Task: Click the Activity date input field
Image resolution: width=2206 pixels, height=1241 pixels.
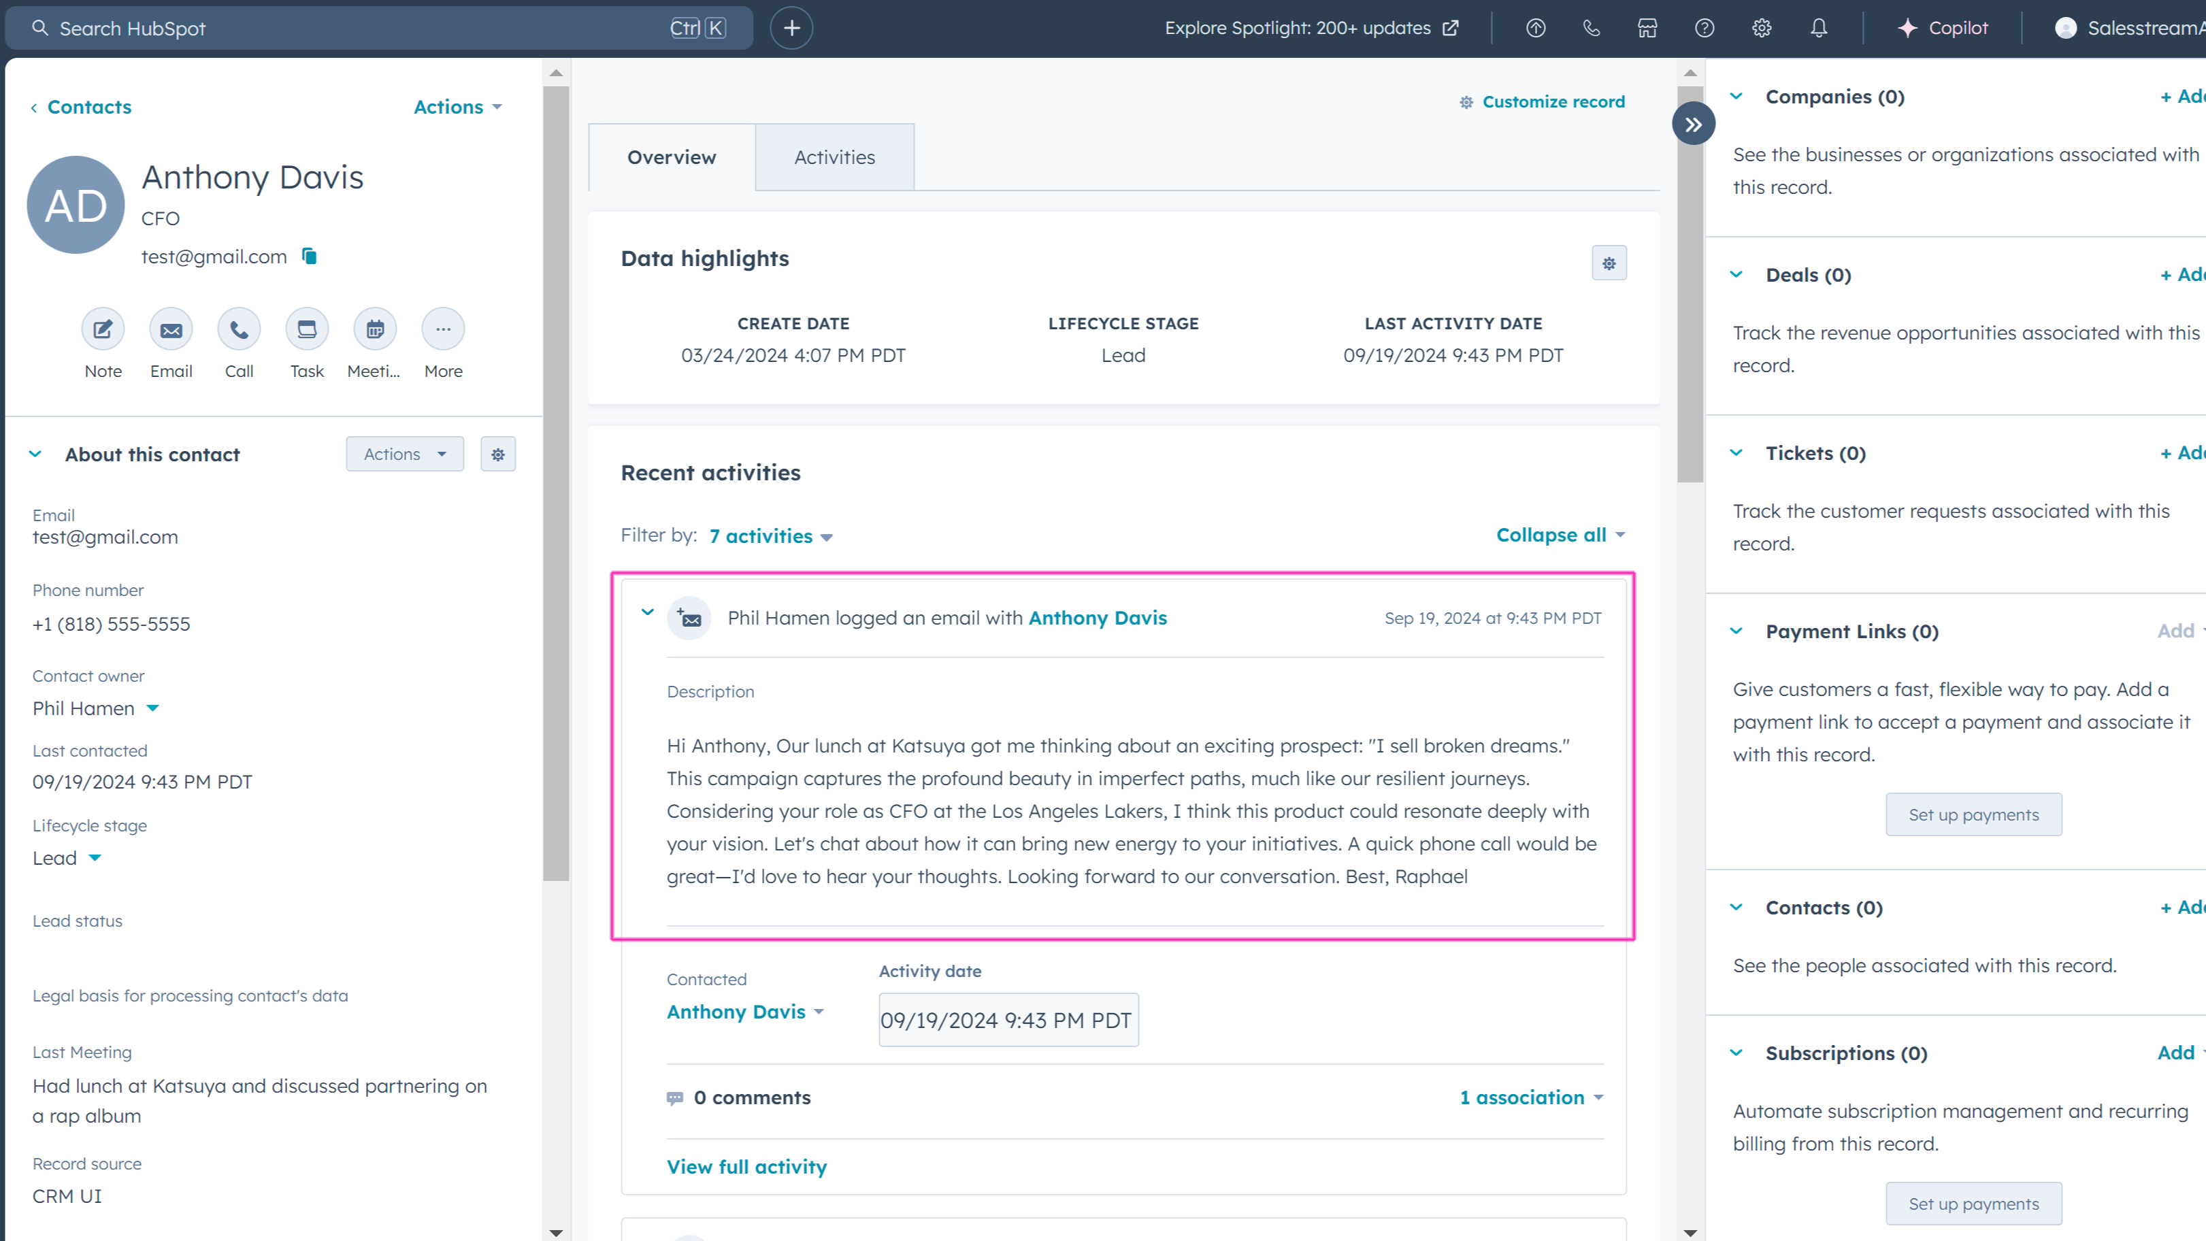Action: click(x=1008, y=1020)
